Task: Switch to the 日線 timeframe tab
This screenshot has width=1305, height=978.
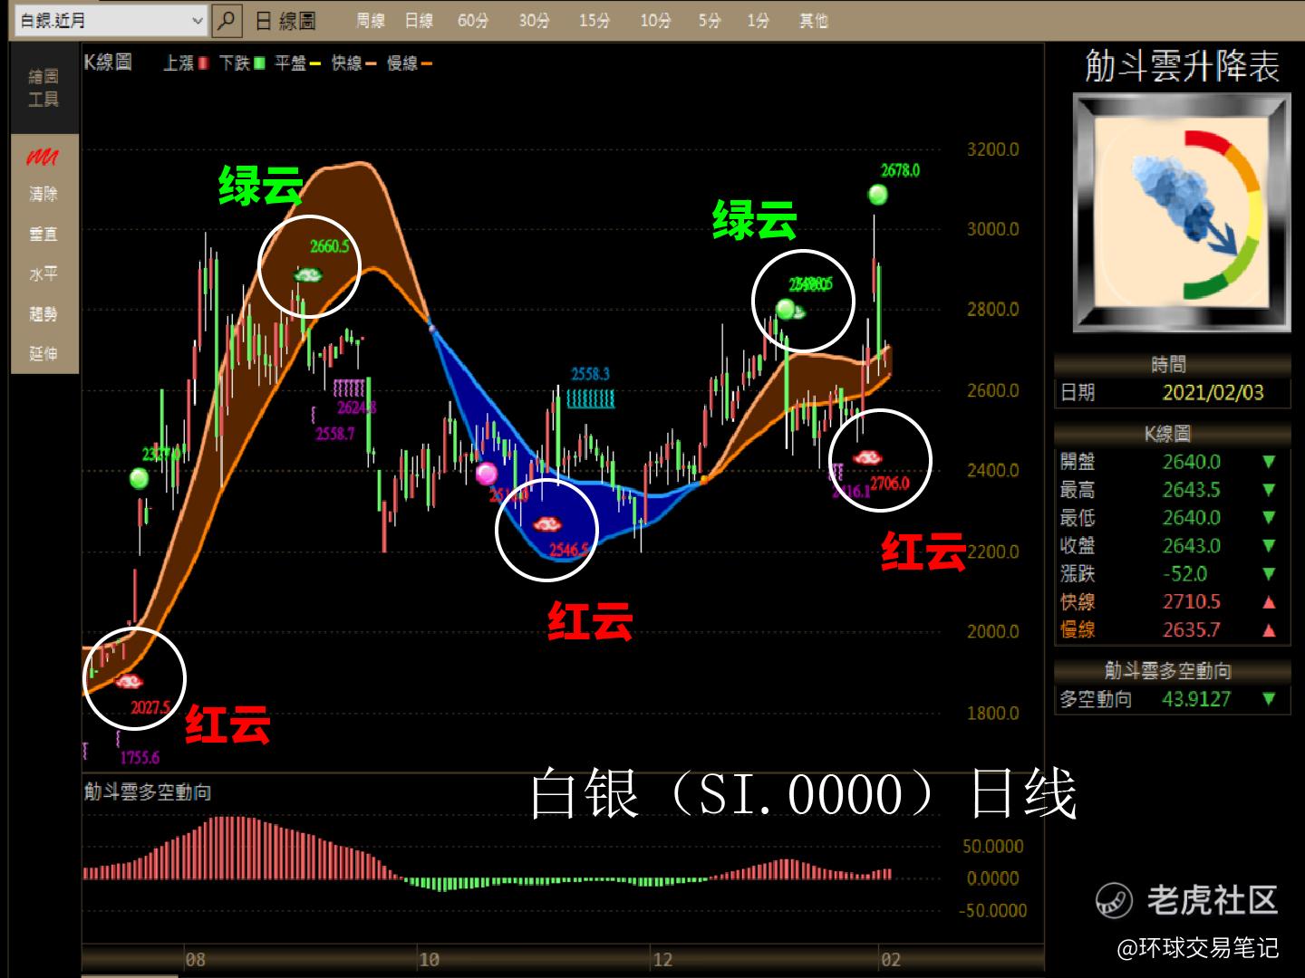Action: 419,20
